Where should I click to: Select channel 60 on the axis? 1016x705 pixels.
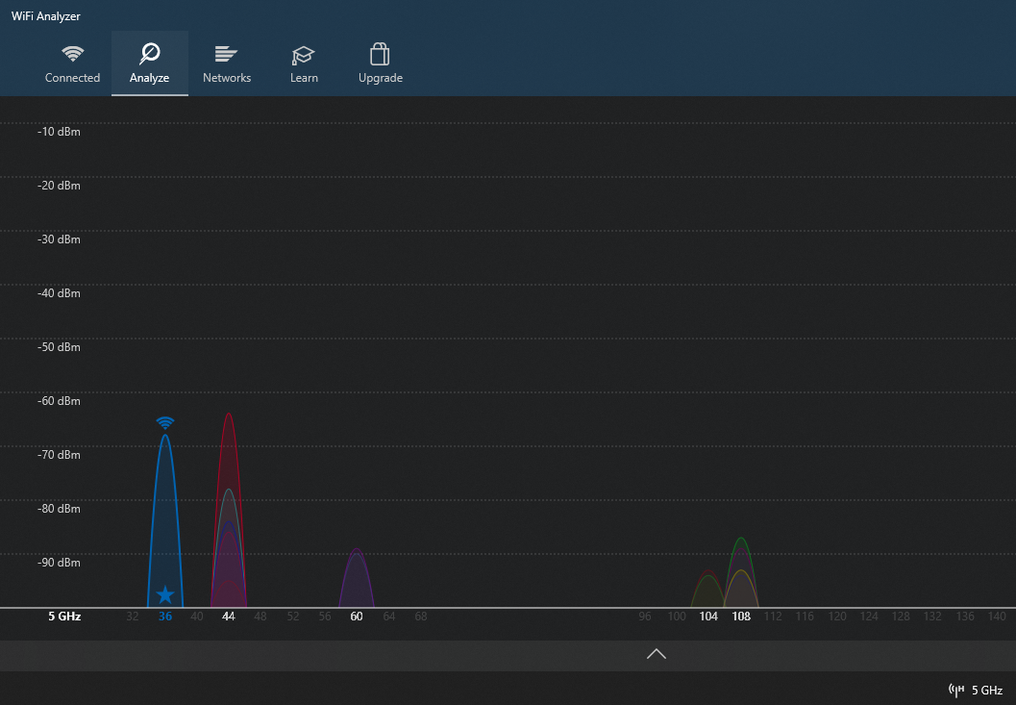(357, 617)
